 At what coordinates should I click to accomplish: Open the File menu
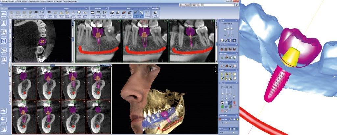(x=2, y=5)
